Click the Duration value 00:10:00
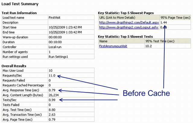Screen dimensions: 193x123 55,42
